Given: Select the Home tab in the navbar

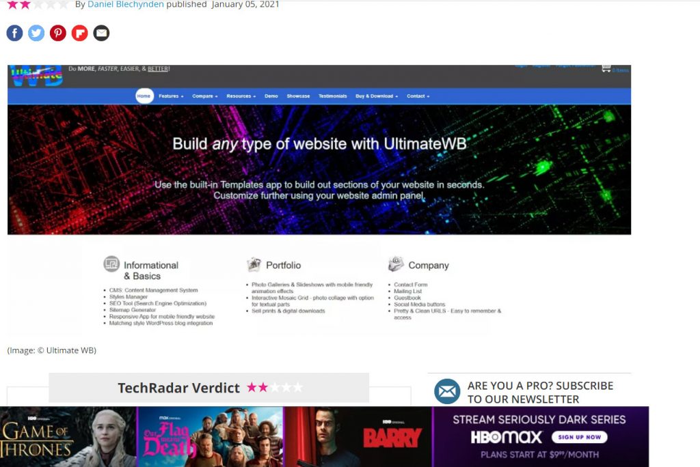Looking at the screenshot, I should point(144,96).
